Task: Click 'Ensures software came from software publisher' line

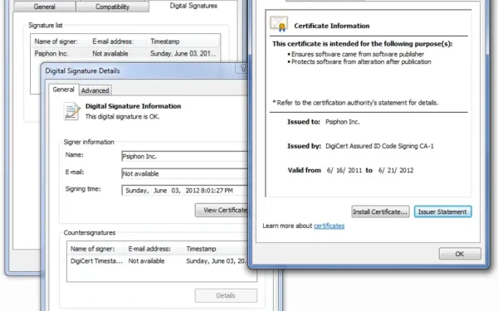Action: tap(358, 54)
